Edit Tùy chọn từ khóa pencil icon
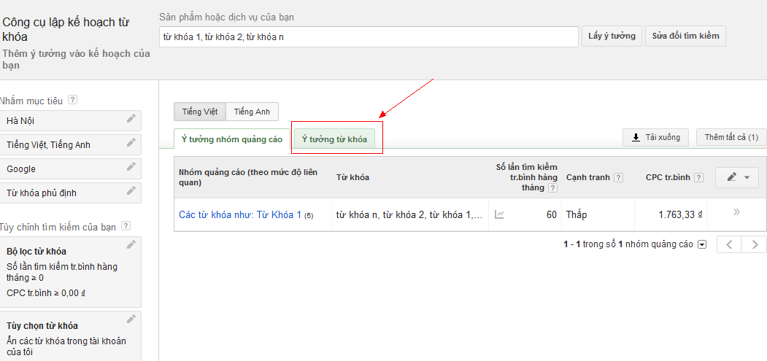Image resolution: width=767 pixels, height=361 pixels. pos(131,319)
